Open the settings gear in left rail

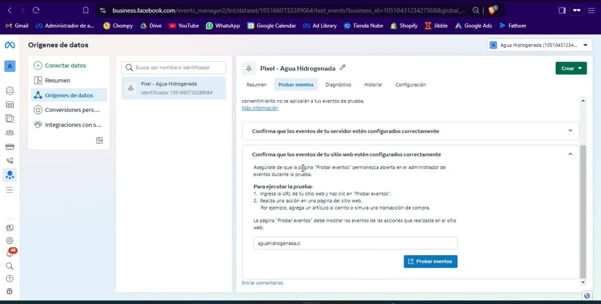pos(10,240)
